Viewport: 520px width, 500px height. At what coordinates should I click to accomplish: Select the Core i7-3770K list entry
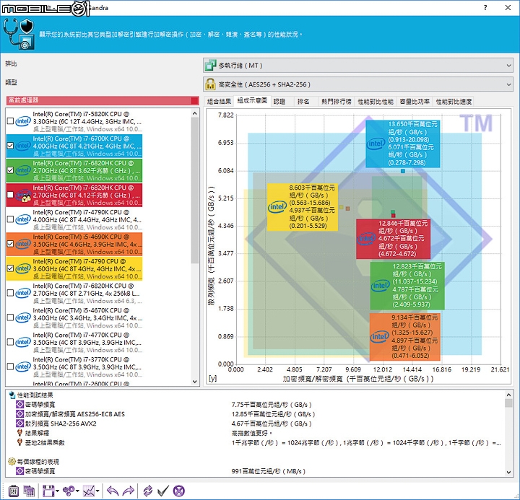74,367
